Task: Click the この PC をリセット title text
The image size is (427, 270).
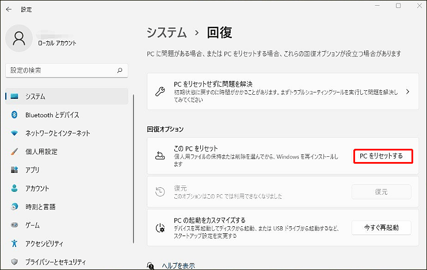Action: (x=196, y=148)
